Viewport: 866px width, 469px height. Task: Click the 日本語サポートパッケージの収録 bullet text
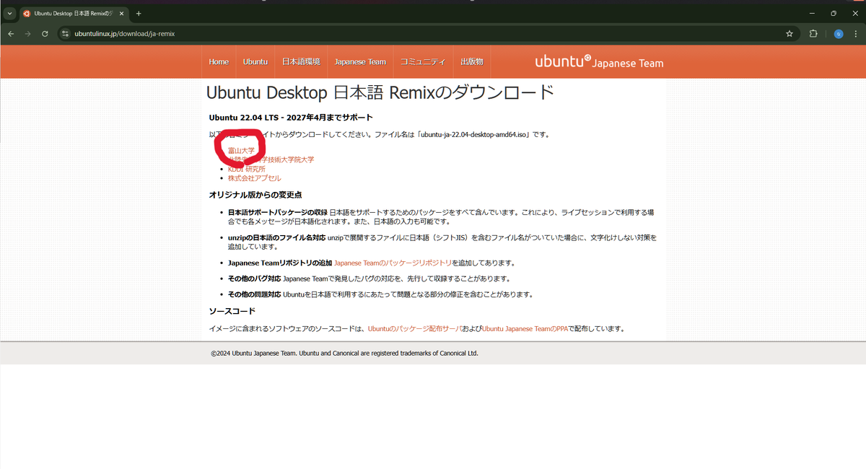pos(441,217)
